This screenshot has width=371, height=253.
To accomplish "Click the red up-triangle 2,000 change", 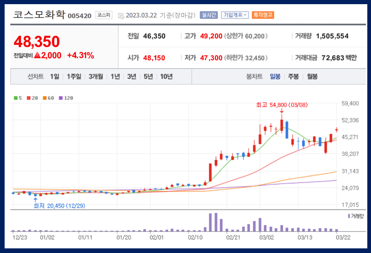I will coord(48,56).
